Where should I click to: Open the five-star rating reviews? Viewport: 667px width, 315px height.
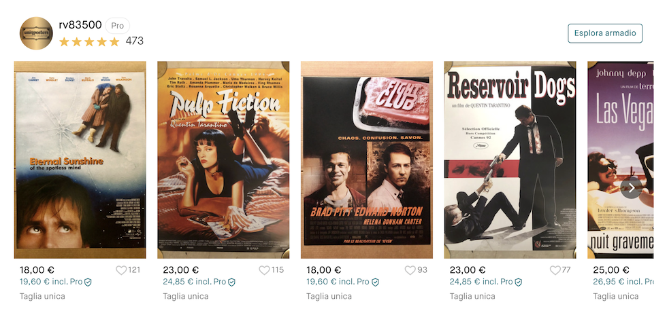click(89, 41)
